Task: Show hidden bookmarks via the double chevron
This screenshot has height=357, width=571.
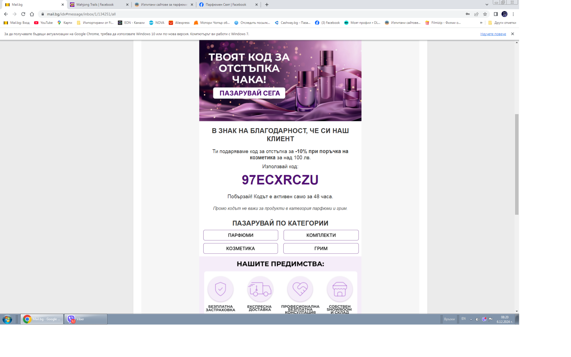Action: (481, 23)
